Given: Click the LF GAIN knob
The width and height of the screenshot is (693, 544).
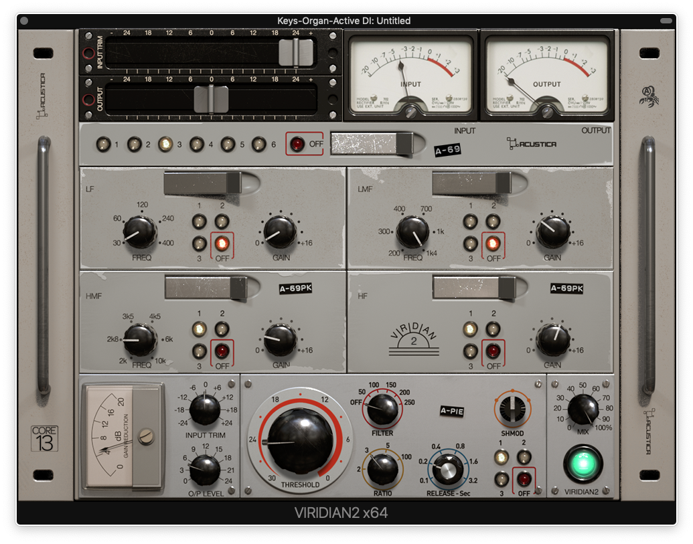Looking at the screenshot, I should point(280,232).
